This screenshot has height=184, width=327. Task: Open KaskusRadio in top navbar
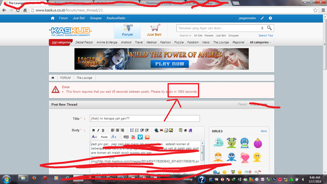point(116,18)
